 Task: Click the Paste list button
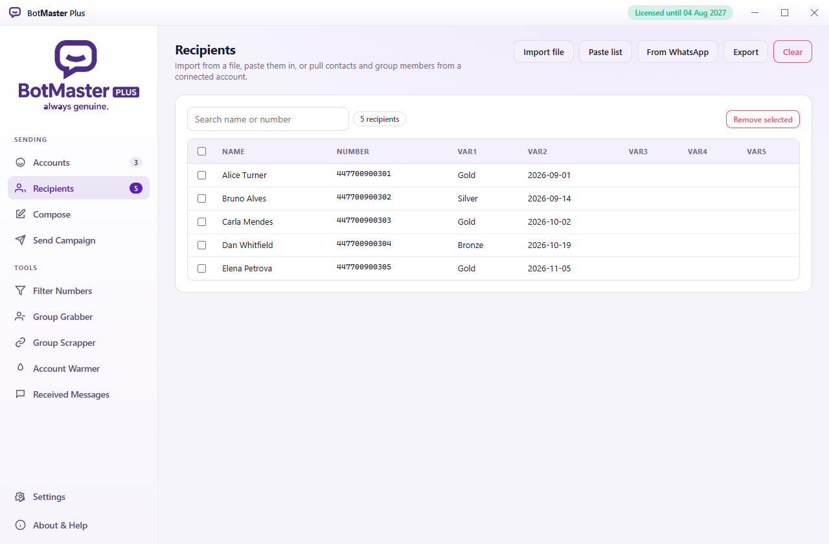(606, 52)
